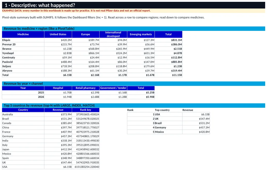Click the Ibrance Europe cell $568.8M
The width and height of the screenshot is (267, 171).
coord(86,49)
